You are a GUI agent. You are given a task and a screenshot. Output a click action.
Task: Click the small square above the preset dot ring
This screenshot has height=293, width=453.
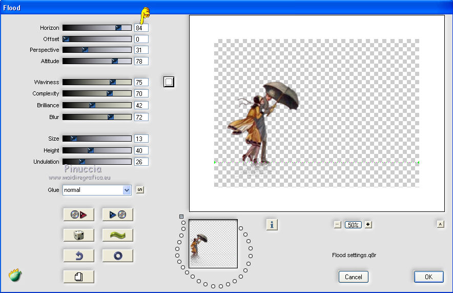[181, 217]
